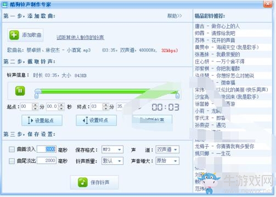Select 帅霖 - 请嫁给我吧 in the list
Image resolution: width=276 pixels, height=197 pixels.
tap(215, 33)
